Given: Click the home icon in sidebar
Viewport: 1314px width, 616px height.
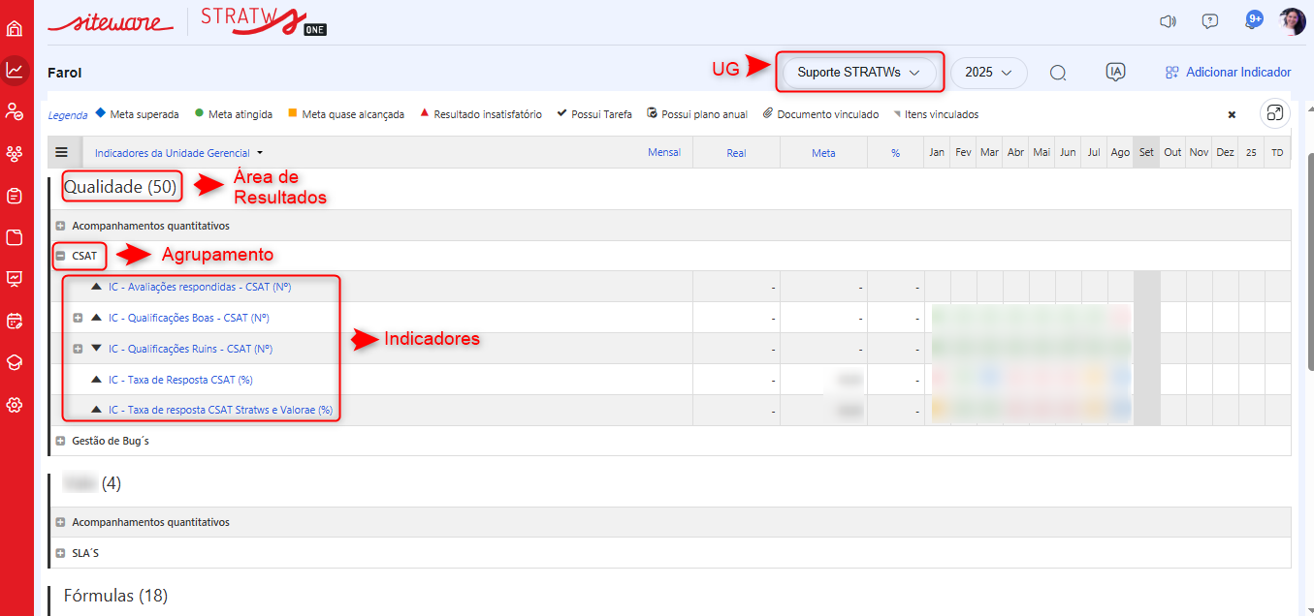Looking at the screenshot, I should click(x=15, y=28).
